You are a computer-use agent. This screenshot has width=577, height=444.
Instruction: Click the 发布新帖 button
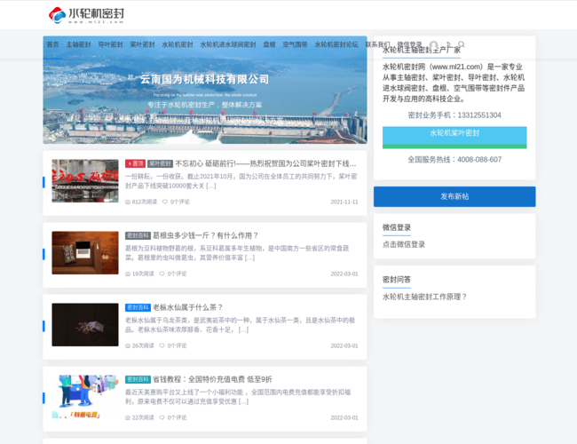coord(454,196)
